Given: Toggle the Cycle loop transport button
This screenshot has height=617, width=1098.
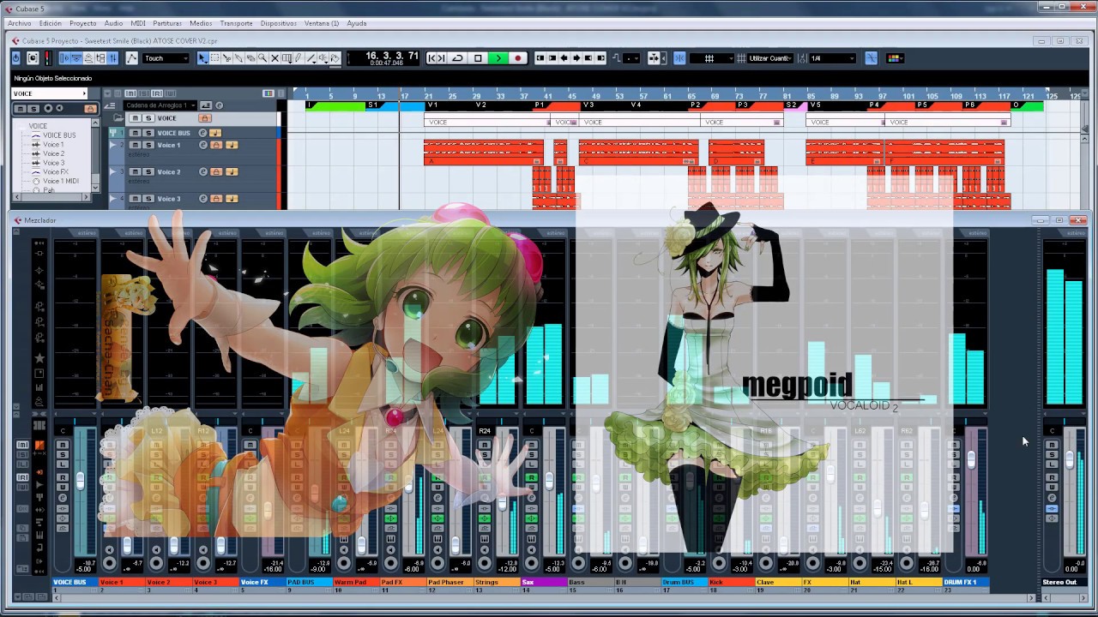Looking at the screenshot, I should click(458, 58).
